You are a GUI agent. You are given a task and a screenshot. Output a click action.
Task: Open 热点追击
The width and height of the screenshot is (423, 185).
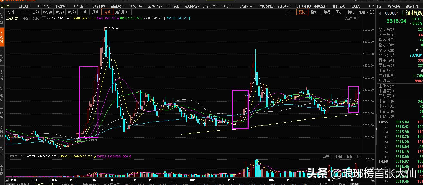pyautogui.click(x=394, y=6)
